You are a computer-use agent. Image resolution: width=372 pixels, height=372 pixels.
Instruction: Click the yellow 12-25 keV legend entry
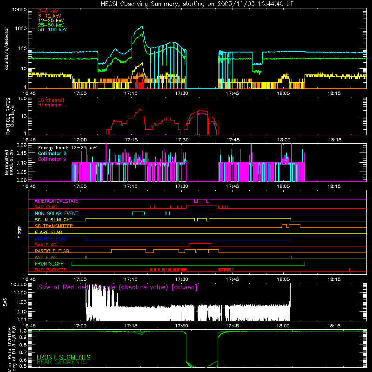pyautogui.click(x=51, y=20)
